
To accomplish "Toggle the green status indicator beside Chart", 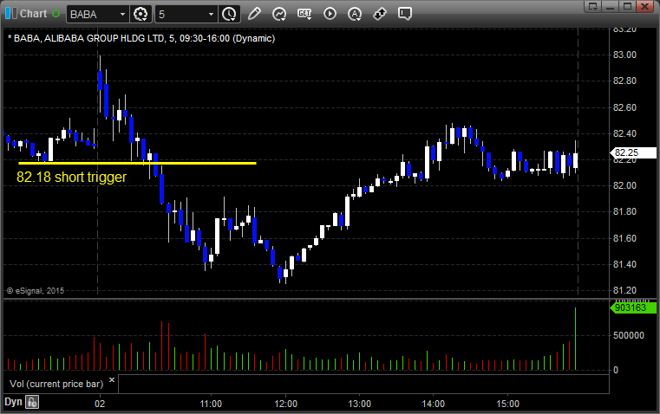I will coord(56,14).
